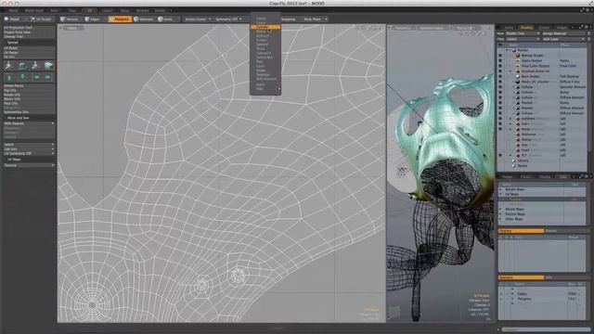Open the Work Plane dropdown

click(x=315, y=19)
